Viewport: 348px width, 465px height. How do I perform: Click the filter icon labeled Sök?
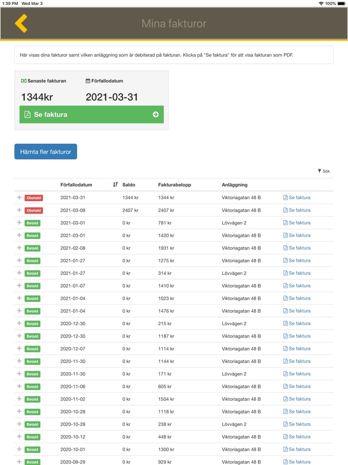click(x=320, y=171)
